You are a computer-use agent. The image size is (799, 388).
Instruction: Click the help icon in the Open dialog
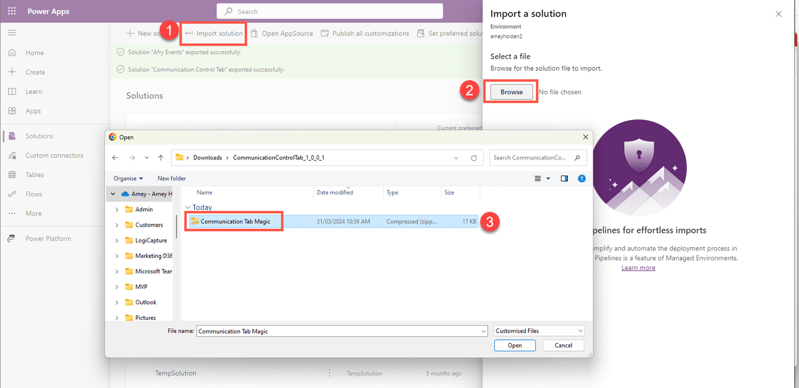tap(582, 178)
